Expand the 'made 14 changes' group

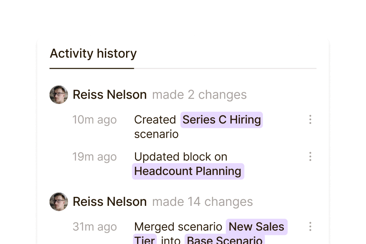[202, 202]
